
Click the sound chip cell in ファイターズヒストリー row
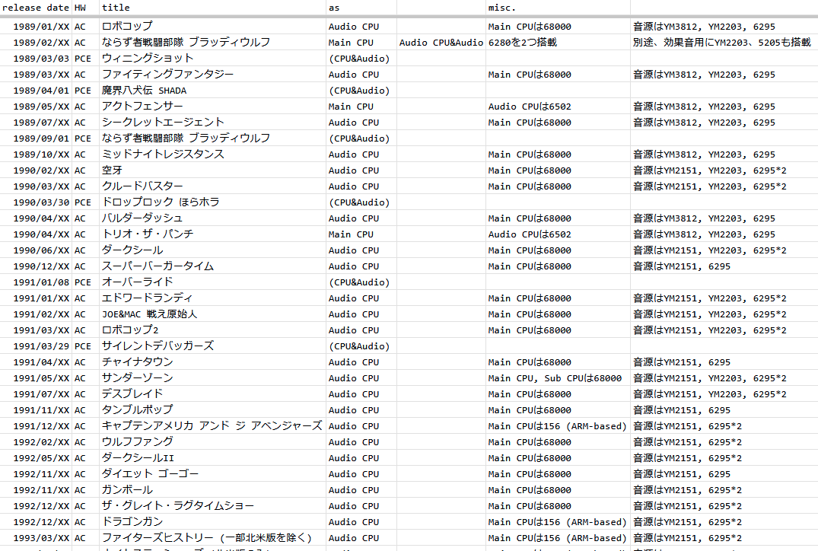point(687,537)
